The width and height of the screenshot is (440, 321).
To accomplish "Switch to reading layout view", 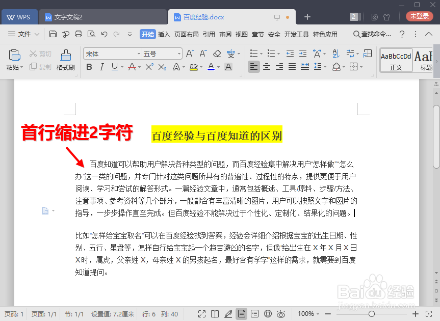I will [x=215, y=314].
